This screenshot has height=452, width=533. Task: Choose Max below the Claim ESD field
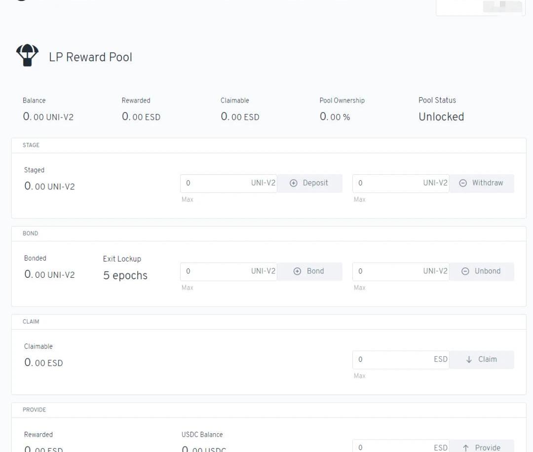(360, 377)
